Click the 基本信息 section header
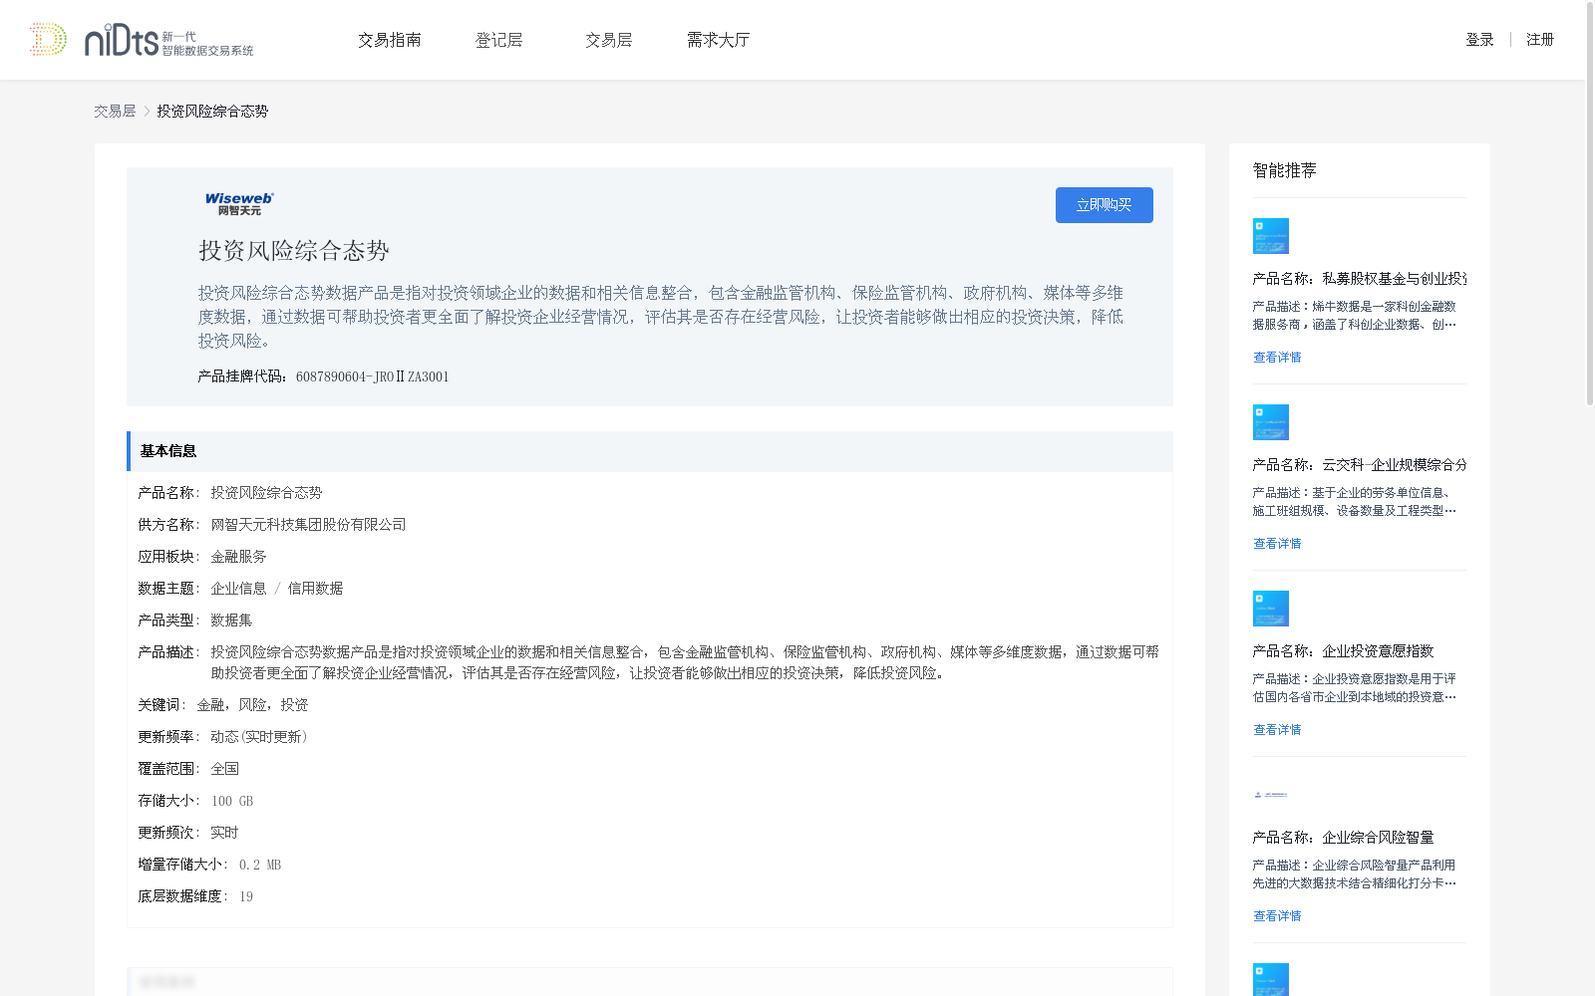This screenshot has width=1595, height=996. pyautogui.click(x=650, y=451)
